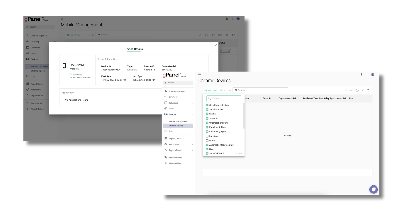Screen dimensions: 409x213
Task: Click the phone icon beside SM-F926U
Action: tap(64, 66)
